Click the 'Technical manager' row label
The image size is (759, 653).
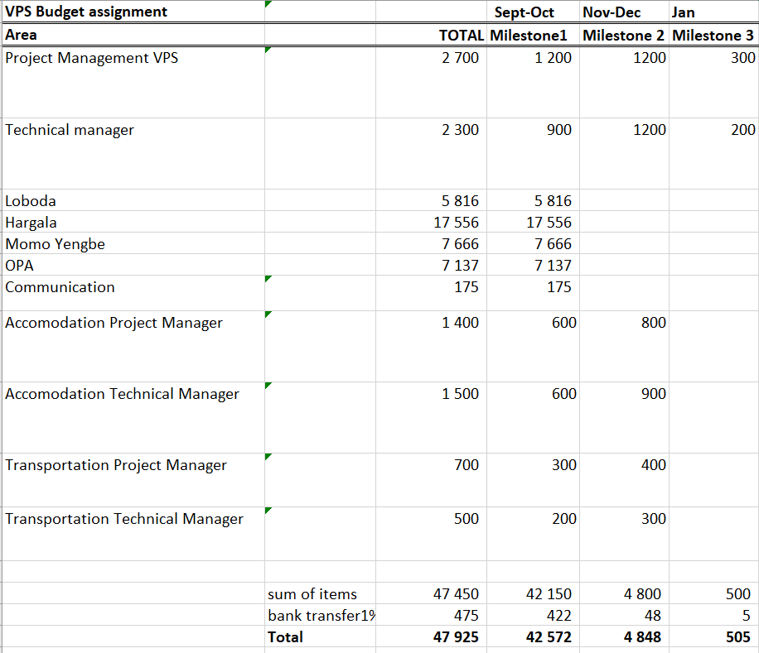click(x=70, y=130)
